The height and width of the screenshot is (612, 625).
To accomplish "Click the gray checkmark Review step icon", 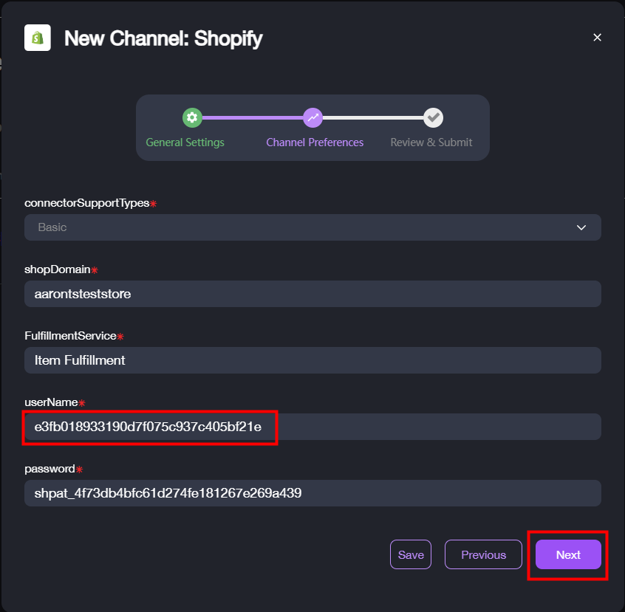I will (433, 117).
